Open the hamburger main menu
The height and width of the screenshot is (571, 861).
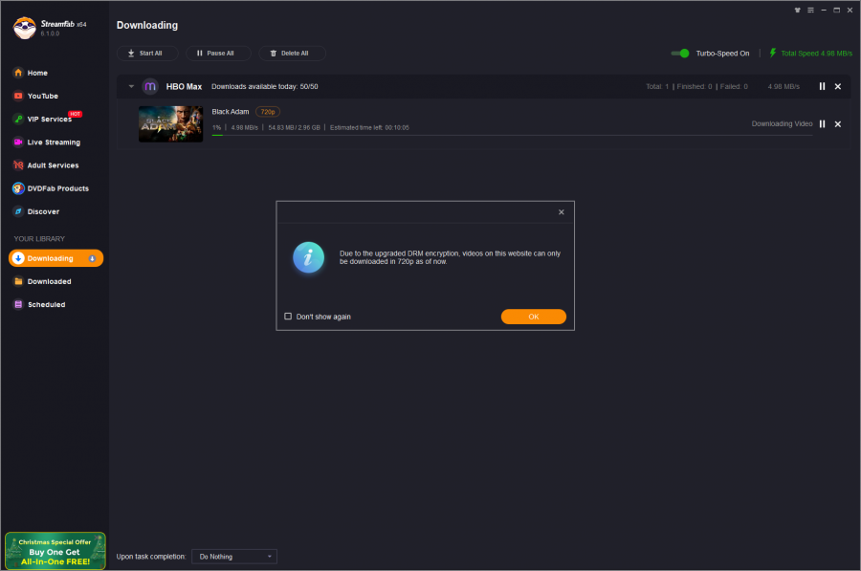click(x=810, y=10)
